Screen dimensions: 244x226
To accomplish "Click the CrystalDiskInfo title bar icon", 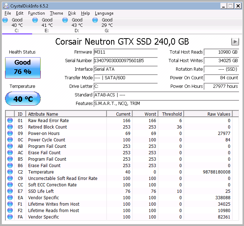I will [x=6, y=6].
